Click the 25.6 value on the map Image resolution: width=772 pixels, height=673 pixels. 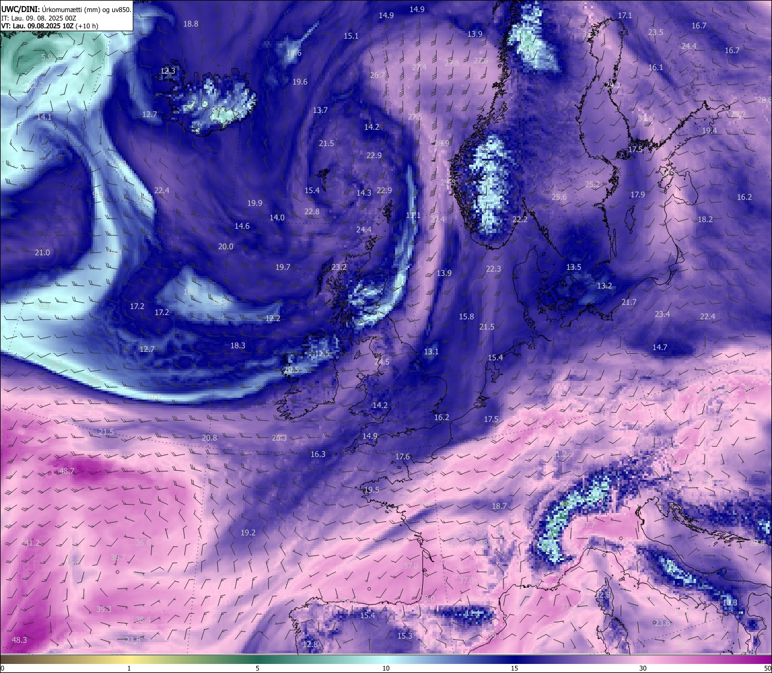click(559, 197)
